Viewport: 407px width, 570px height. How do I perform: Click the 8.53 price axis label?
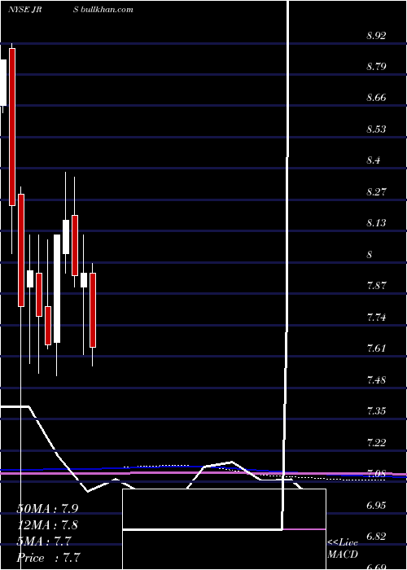[376, 129]
